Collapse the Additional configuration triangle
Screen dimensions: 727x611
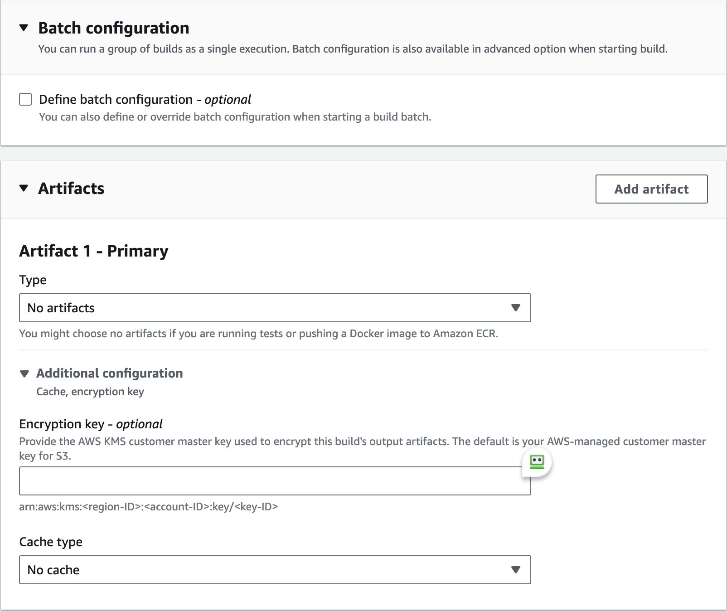tap(24, 374)
